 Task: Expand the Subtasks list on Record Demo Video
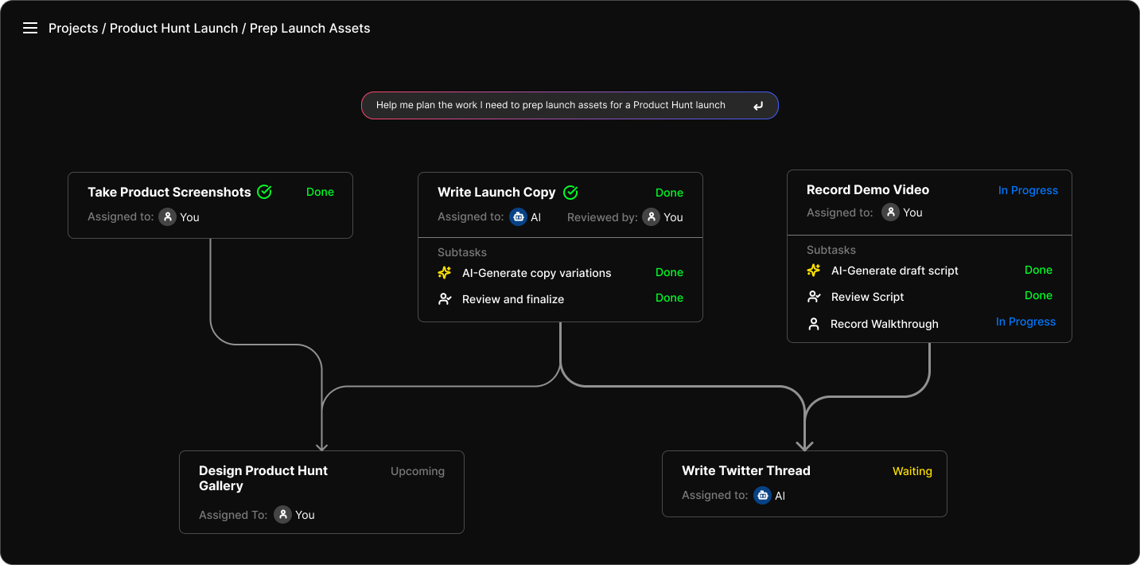pos(831,250)
